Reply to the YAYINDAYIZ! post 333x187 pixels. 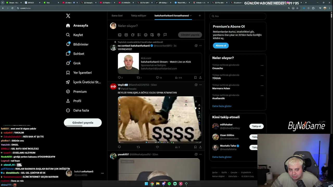point(119,77)
